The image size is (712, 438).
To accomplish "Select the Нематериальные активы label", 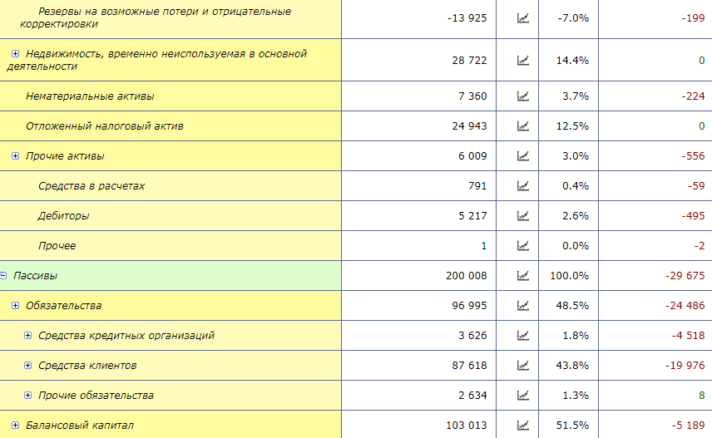I will coord(90,96).
